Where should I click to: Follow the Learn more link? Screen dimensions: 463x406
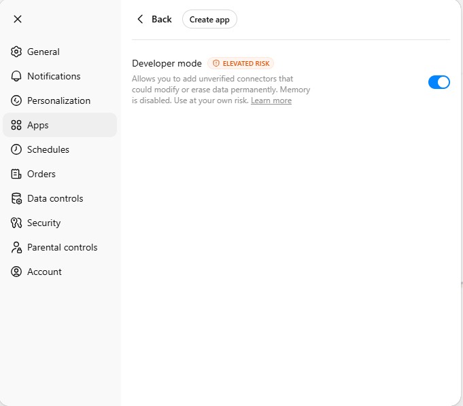click(x=271, y=100)
